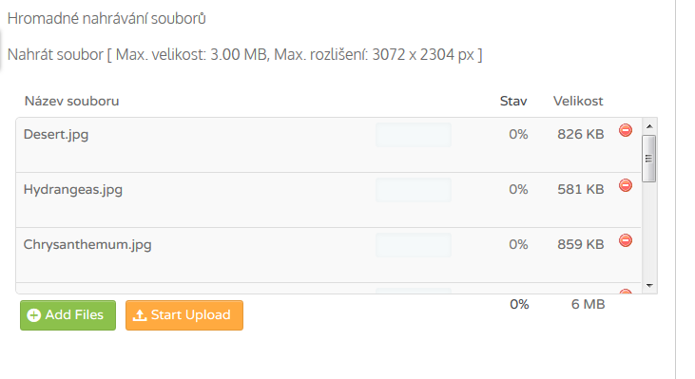The height and width of the screenshot is (379, 695).
Task: Click the Start Upload button text
Action: (x=190, y=314)
